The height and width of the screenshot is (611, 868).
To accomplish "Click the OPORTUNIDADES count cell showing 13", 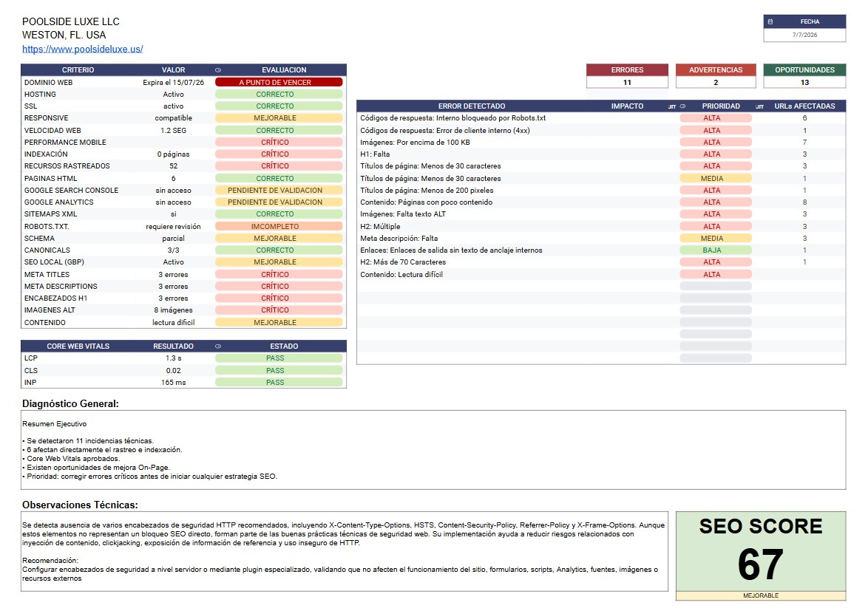I will coord(805,83).
